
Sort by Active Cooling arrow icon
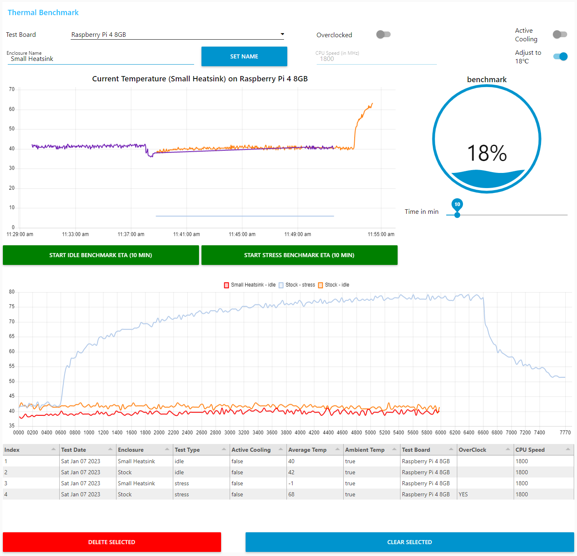[x=281, y=449]
